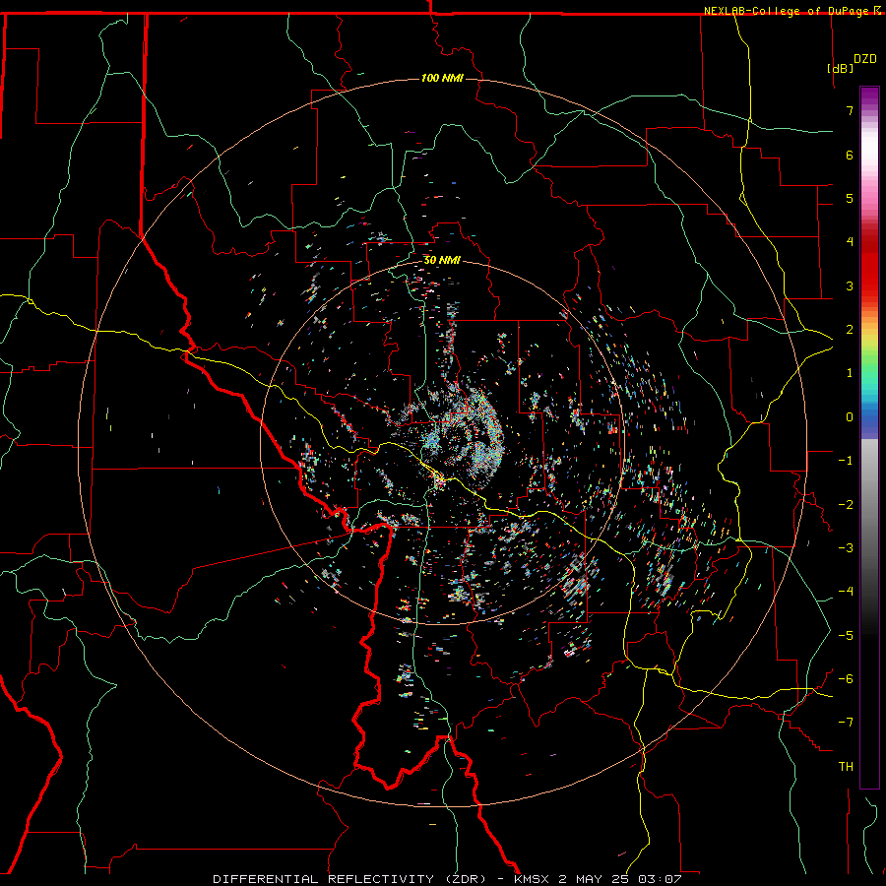Click the 100 NMI range ring label

click(442, 78)
